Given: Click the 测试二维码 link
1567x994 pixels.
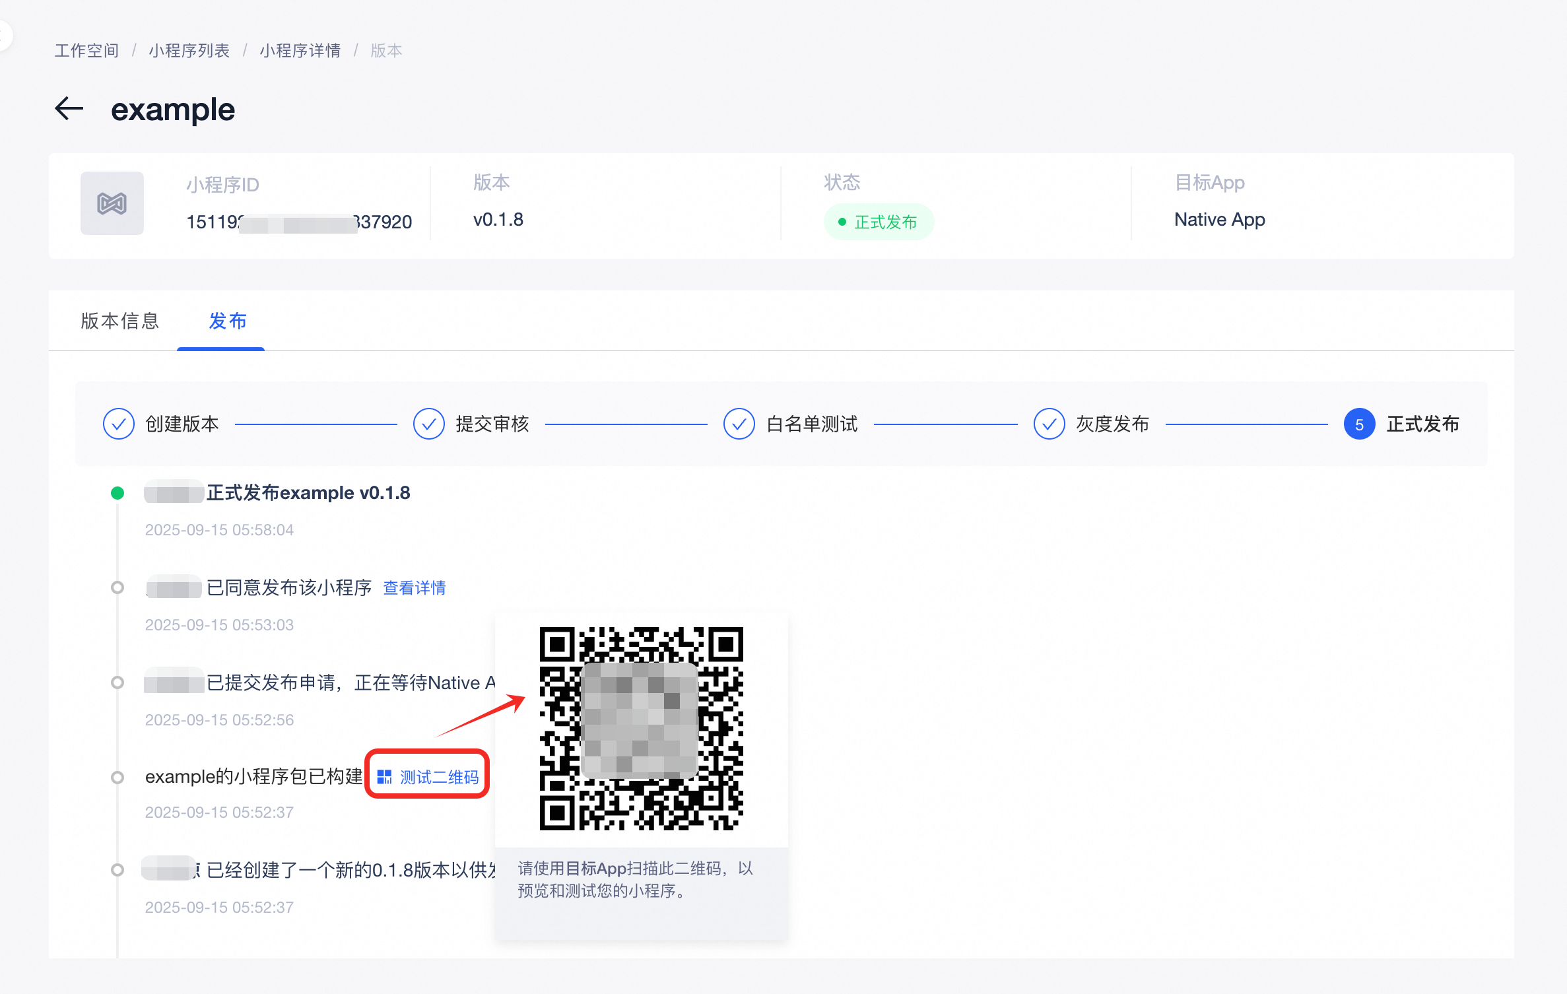Looking at the screenshot, I should coord(439,777).
